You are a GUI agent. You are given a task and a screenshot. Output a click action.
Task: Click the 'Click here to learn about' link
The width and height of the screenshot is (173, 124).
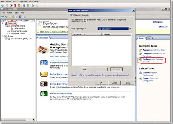54,32
